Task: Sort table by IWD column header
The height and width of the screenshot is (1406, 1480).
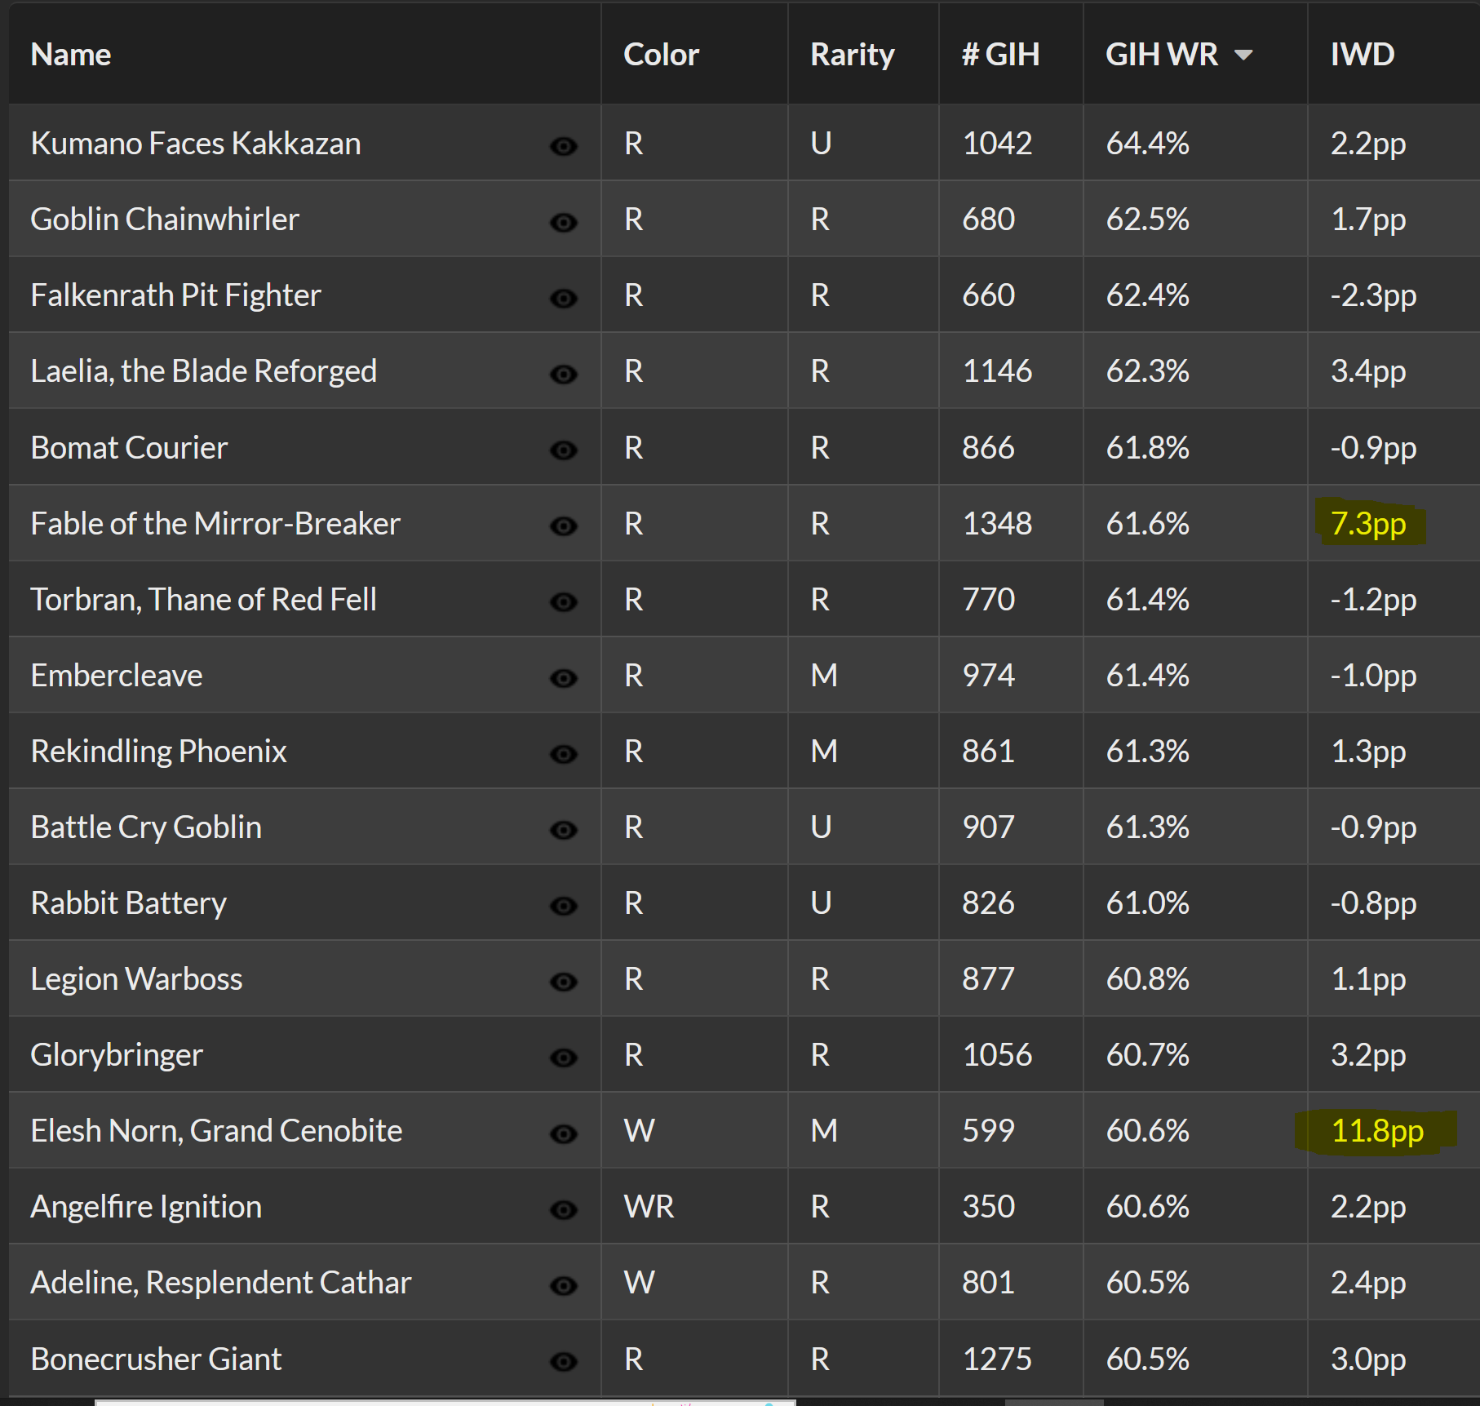Action: 1362,55
